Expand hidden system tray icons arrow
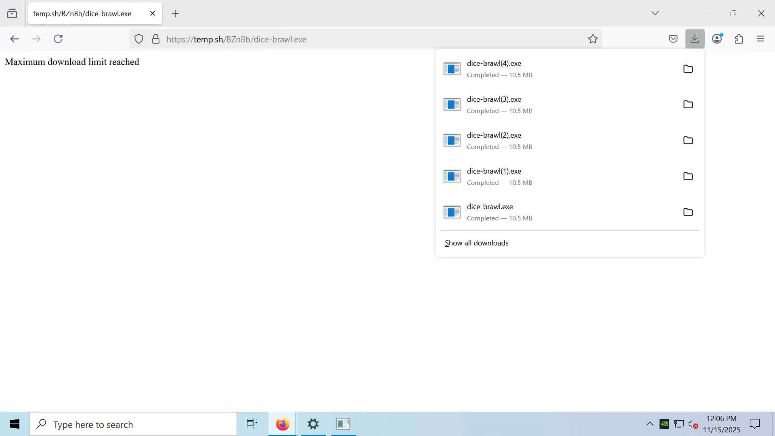Viewport: 775px width, 436px height. point(649,424)
